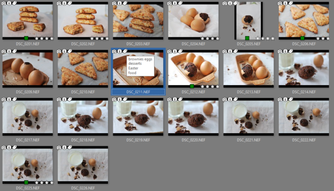Click the green color label on DSC_0225.NEF
334x191 pixels.
pos(26,182)
